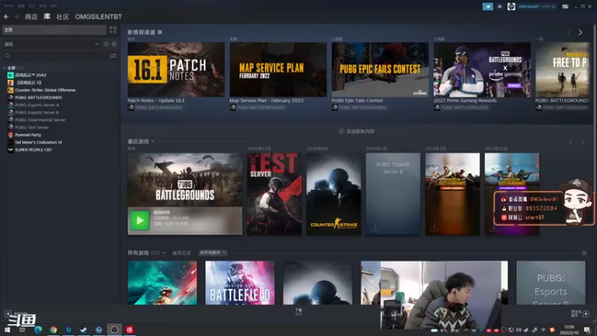The height and width of the screenshot is (336, 597).
Task: Click the add a game plus icon
Action: [8, 314]
